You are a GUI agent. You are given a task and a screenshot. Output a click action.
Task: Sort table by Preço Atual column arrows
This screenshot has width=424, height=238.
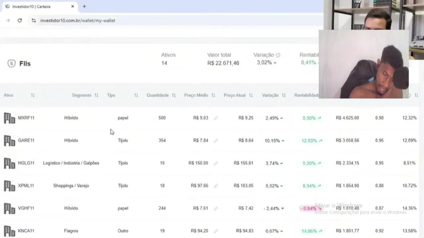pos(251,95)
